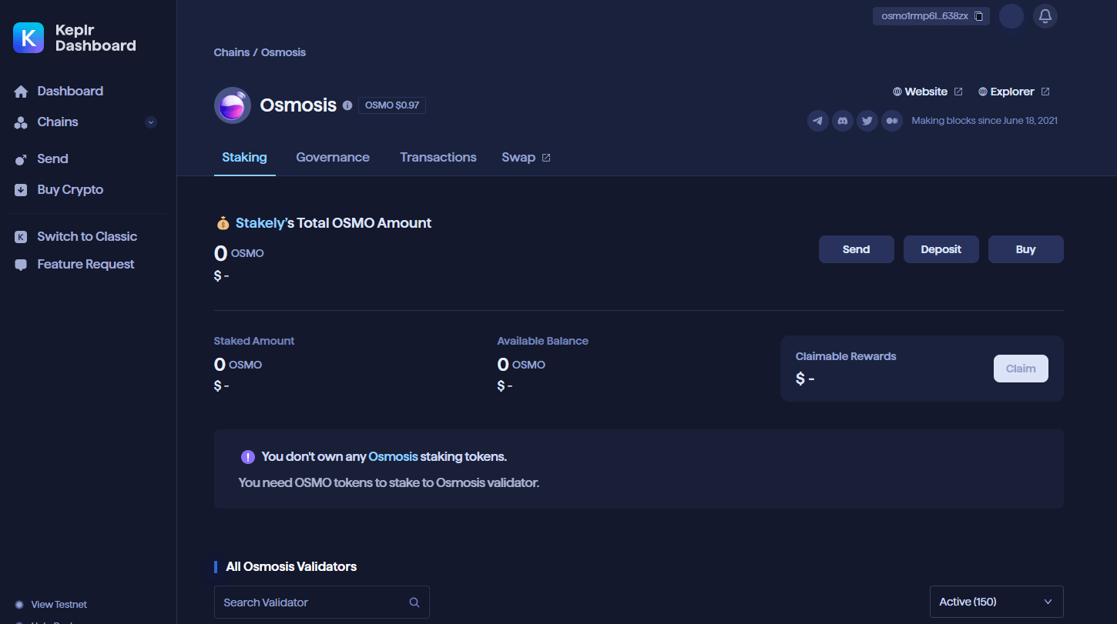This screenshot has height=624, width=1117.
Task: Copy the osmo wallet address icon
Action: pos(978,16)
